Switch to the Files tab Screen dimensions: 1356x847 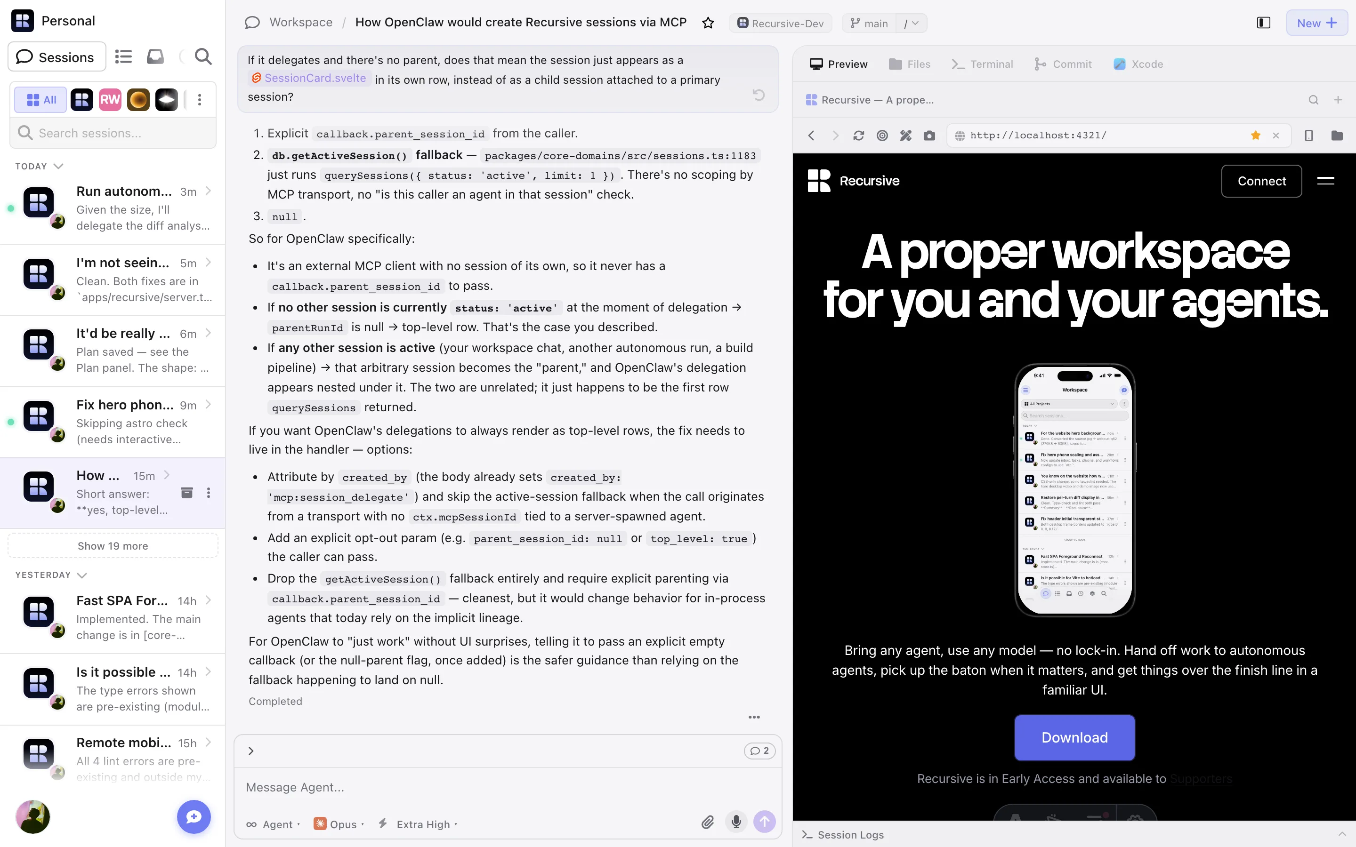(910, 64)
